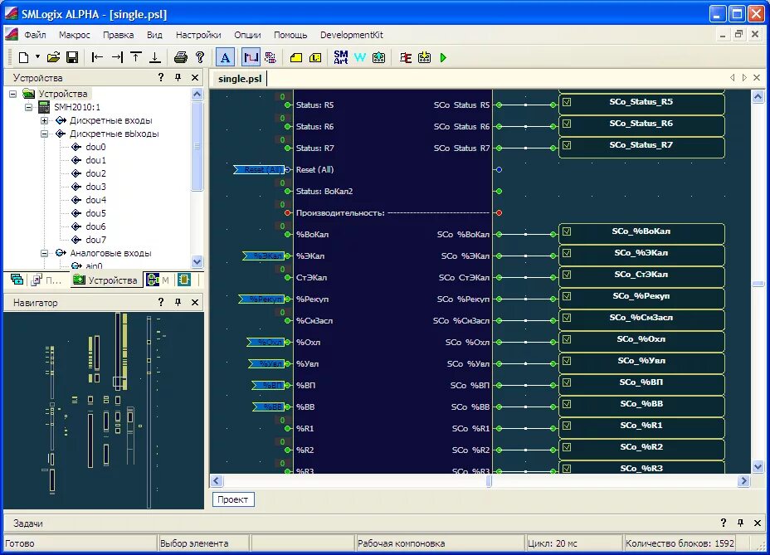
Task: Click the download to controller icon
Action: coord(424,57)
